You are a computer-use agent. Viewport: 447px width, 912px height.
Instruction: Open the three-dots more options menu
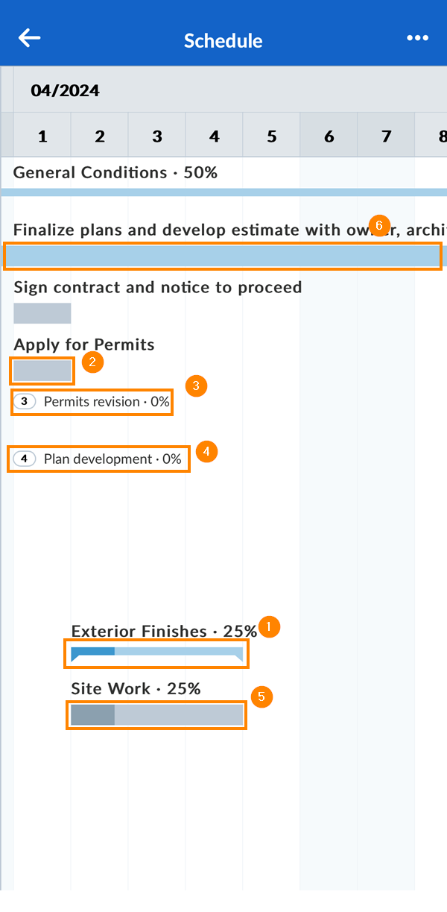(x=417, y=39)
